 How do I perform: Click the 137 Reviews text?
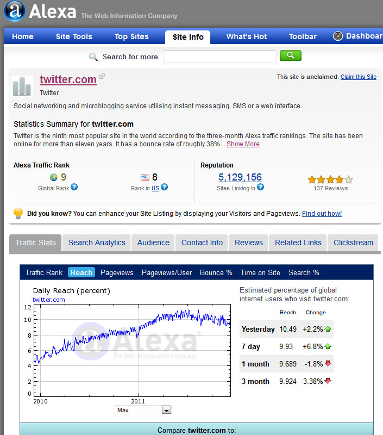coord(331,188)
